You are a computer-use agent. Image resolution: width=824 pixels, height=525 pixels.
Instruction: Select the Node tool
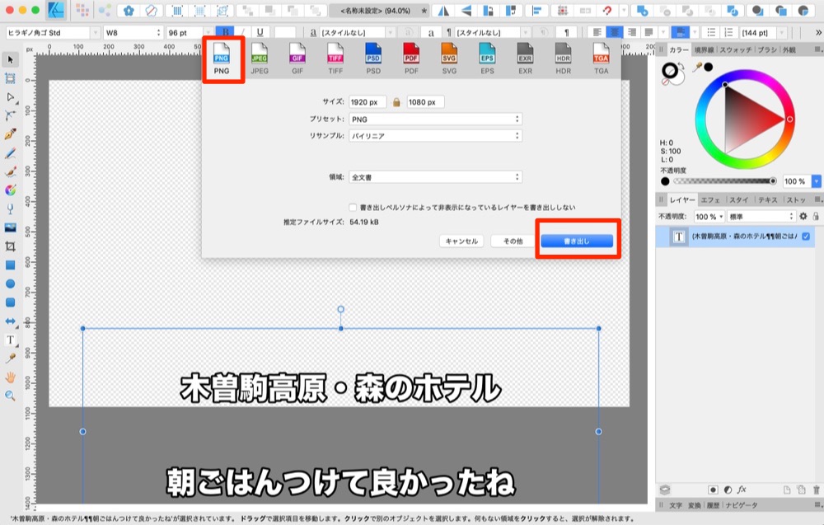[x=11, y=97]
